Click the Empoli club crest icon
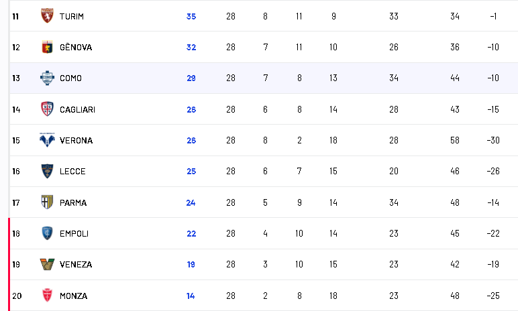The height and width of the screenshot is (311, 518). 46,233
